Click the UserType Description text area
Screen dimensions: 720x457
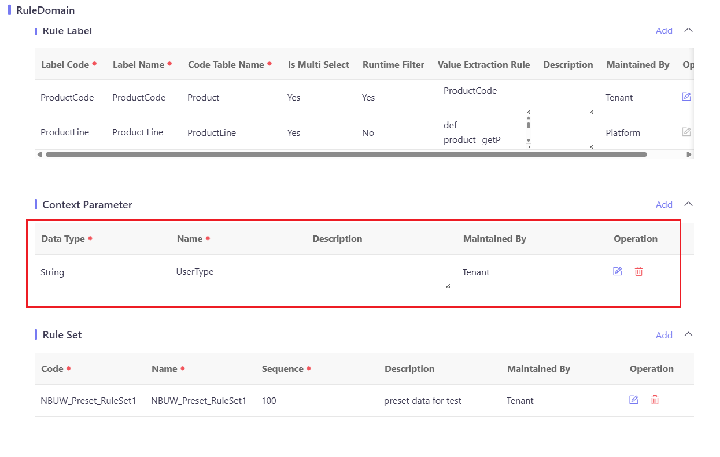click(x=381, y=272)
